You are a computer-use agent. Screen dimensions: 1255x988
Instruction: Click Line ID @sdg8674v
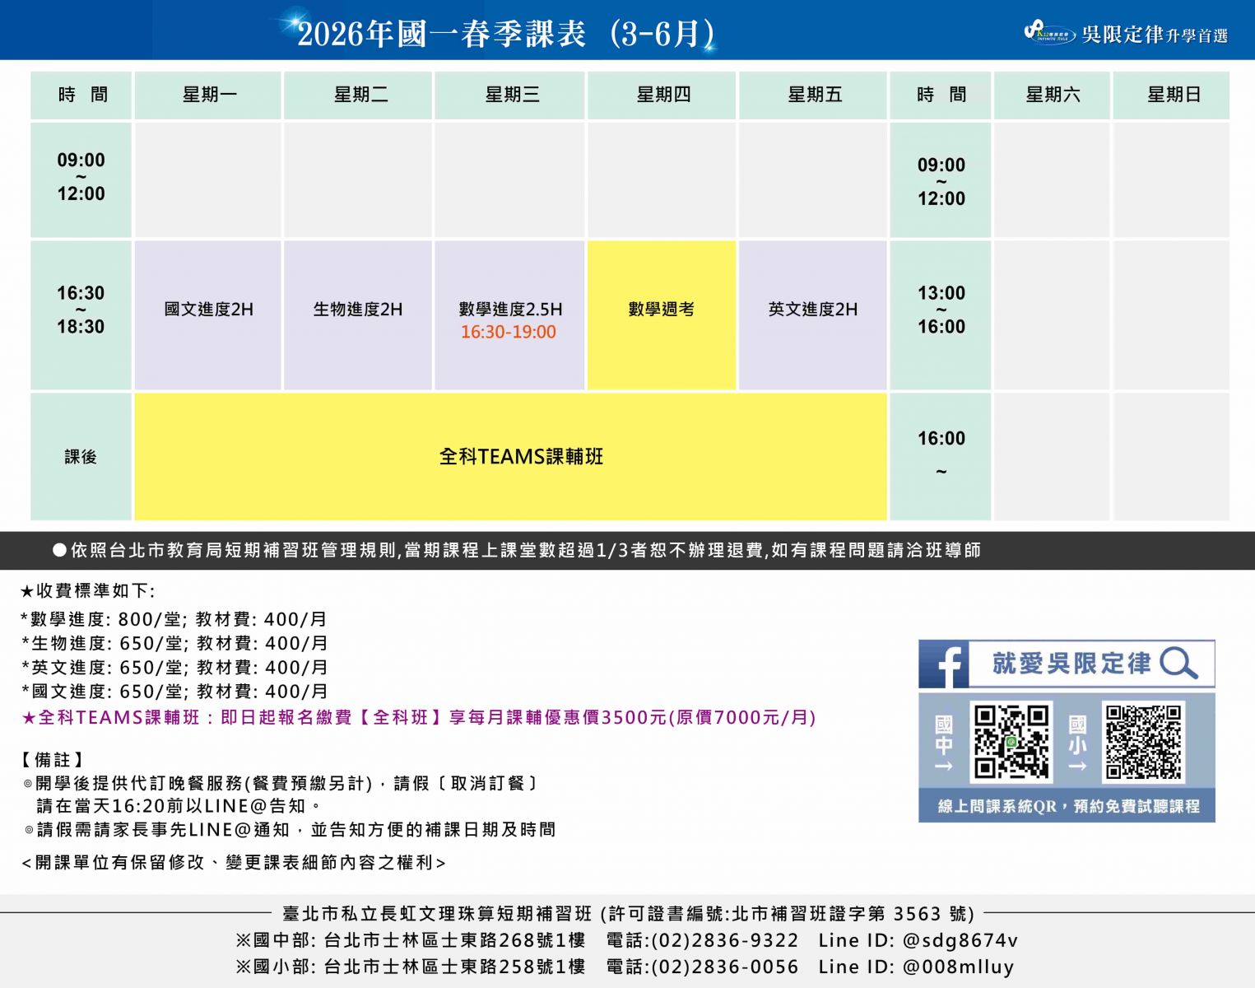960,940
